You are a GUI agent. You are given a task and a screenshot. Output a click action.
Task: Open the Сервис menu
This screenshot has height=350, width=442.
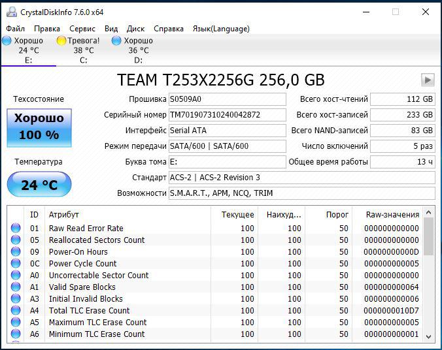pyautogui.click(x=82, y=29)
